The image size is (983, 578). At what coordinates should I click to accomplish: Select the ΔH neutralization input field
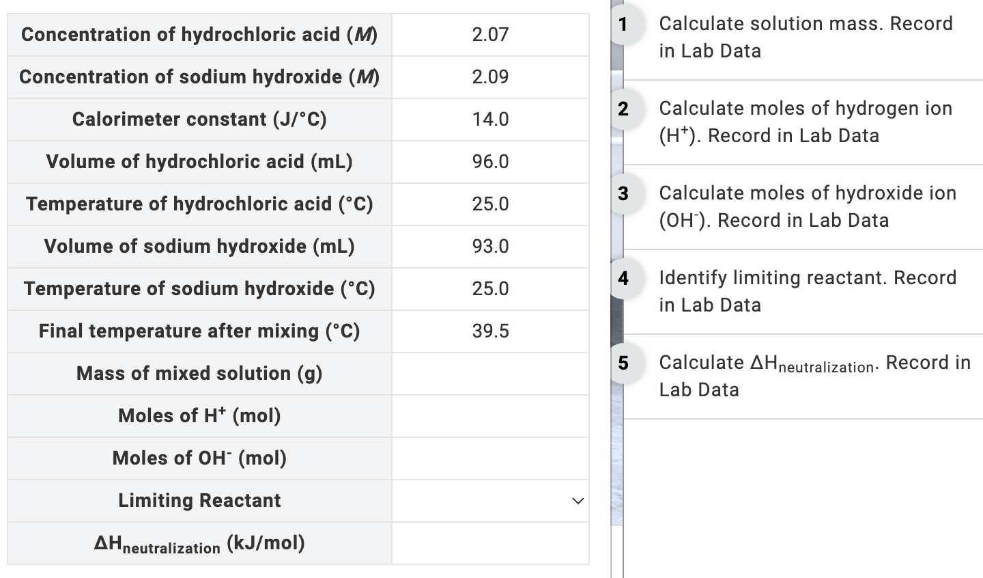pos(490,543)
